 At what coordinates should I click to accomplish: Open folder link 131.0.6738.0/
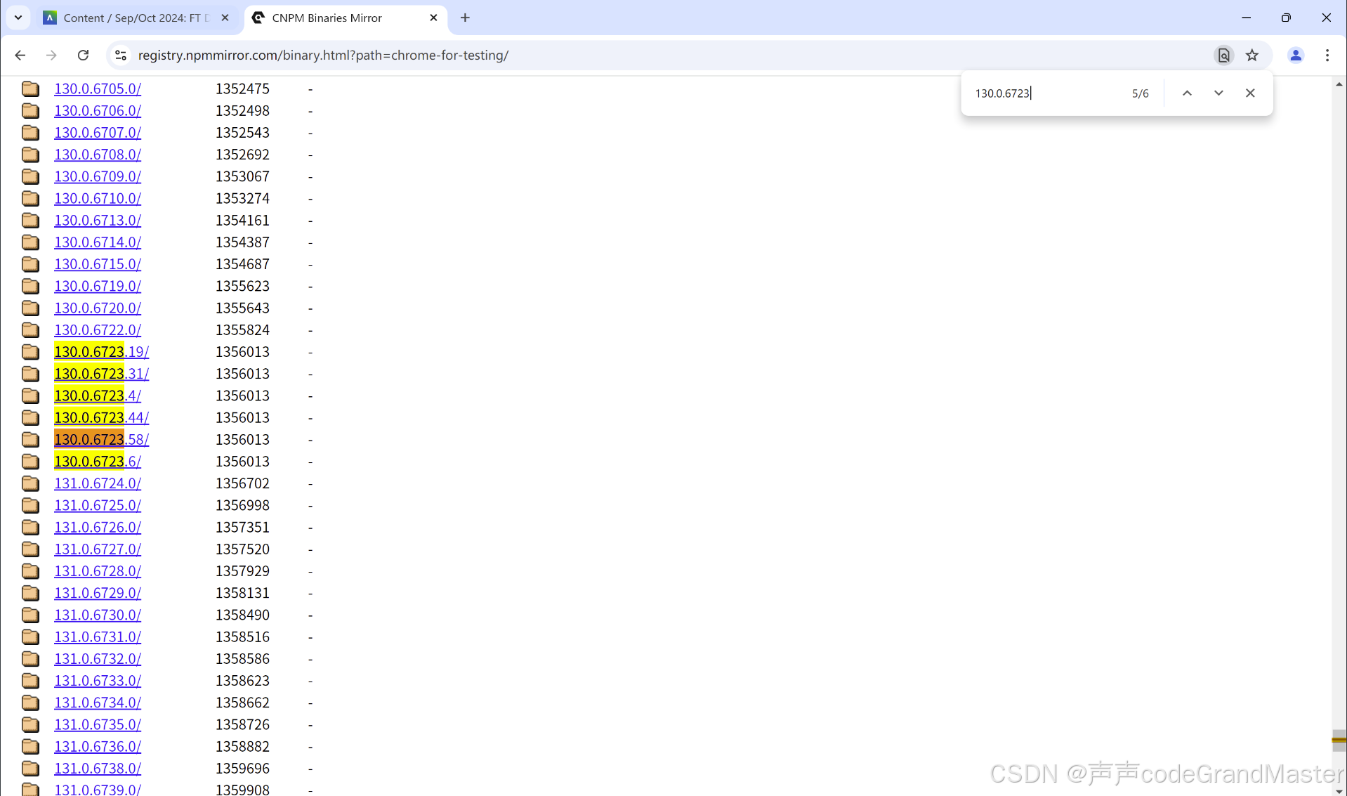tap(98, 769)
